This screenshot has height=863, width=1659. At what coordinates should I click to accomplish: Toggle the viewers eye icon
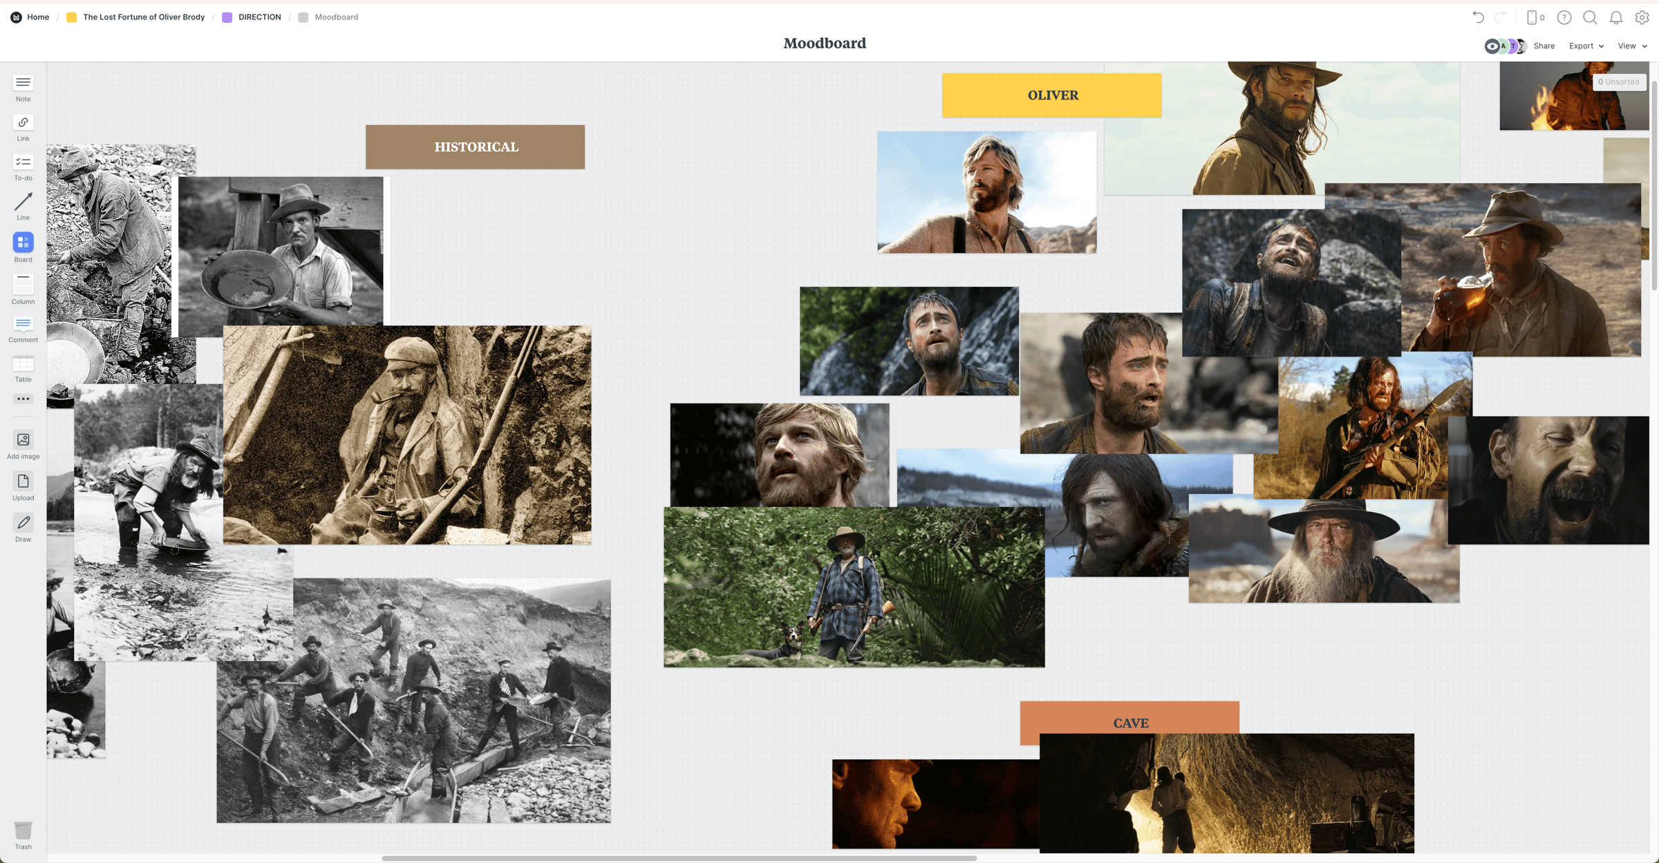click(x=1491, y=46)
